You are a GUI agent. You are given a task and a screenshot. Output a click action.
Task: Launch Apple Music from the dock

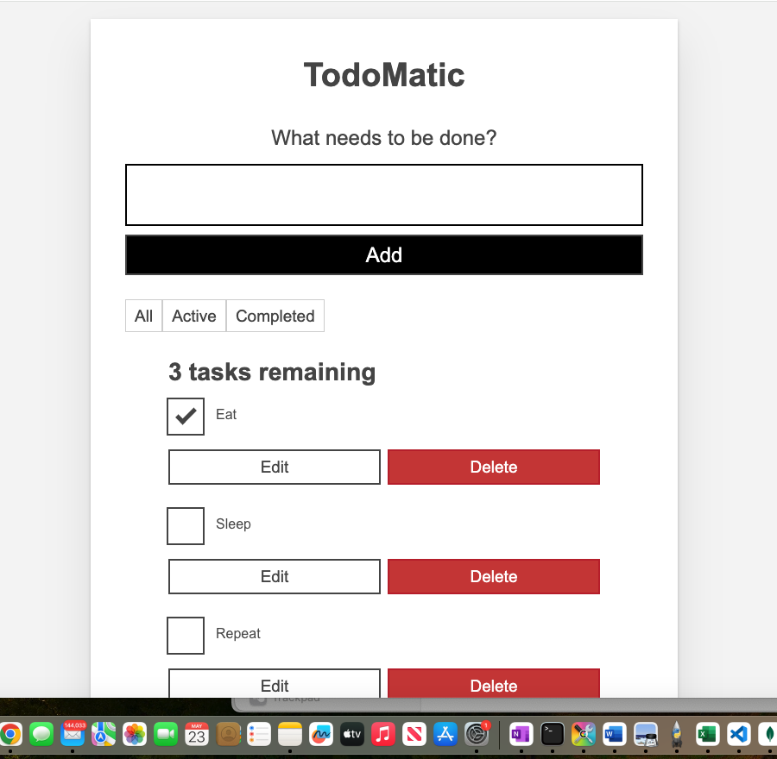tap(383, 734)
